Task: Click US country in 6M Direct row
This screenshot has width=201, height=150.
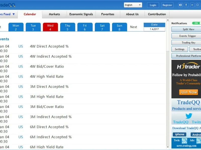Action: 21,127
